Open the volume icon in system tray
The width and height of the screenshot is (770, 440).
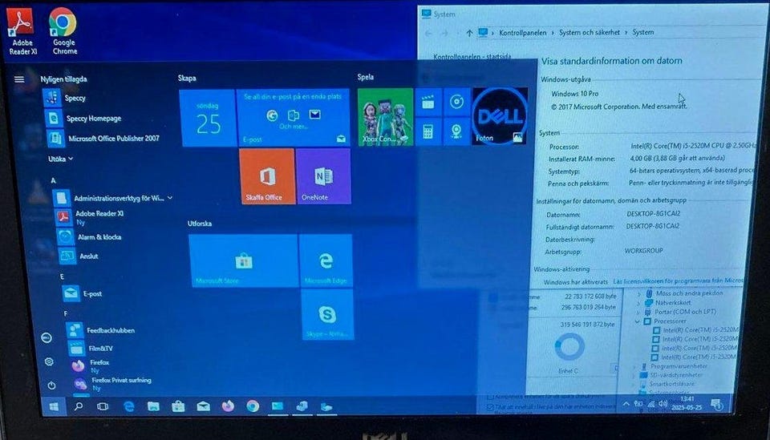(663, 404)
